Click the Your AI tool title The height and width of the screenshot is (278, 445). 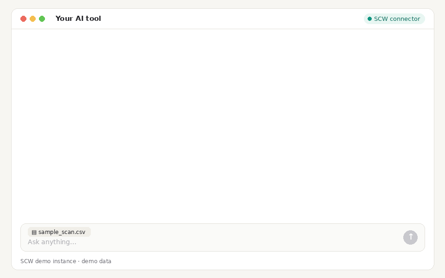click(x=78, y=19)
